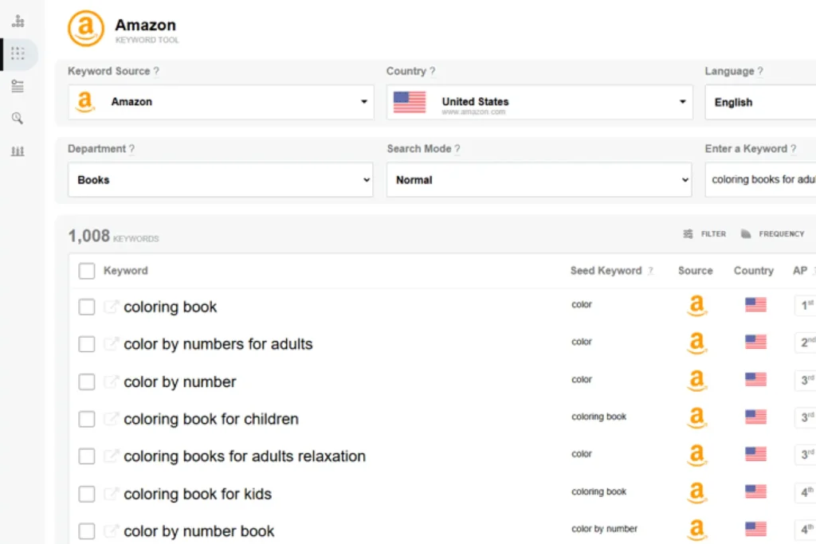
Task: Open the dotted grid sidebar icon
Action: tap(18, 54)
